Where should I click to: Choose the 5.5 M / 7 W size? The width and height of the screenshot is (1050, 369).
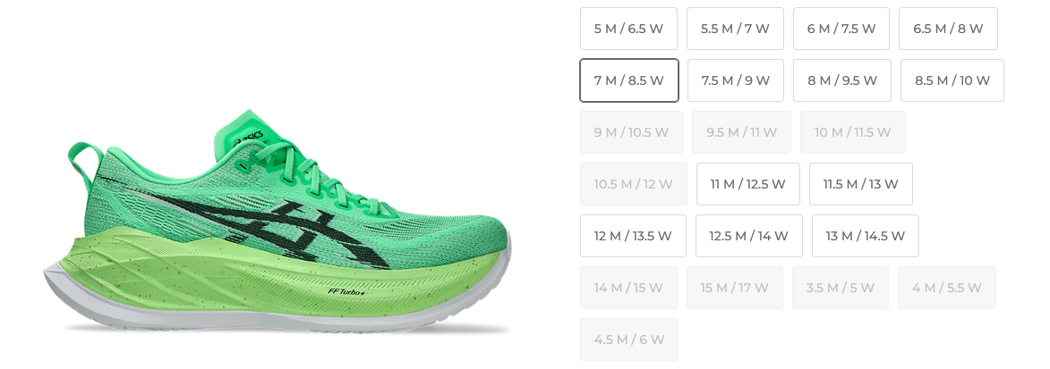(735, 29)
